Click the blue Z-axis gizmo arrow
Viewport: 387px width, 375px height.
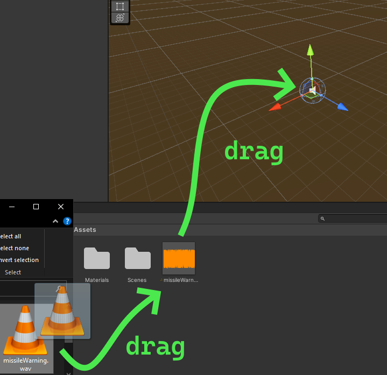tap(342, 107)
